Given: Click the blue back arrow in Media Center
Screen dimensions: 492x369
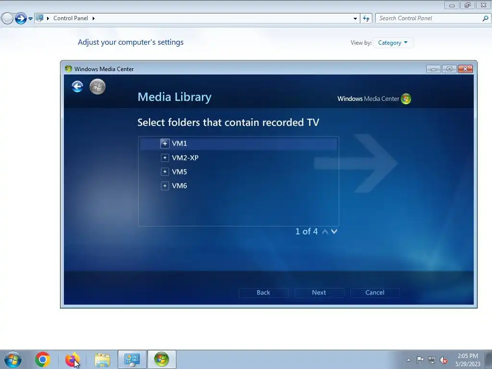Looking at the screenshot, I should click(x=77, y=86).
